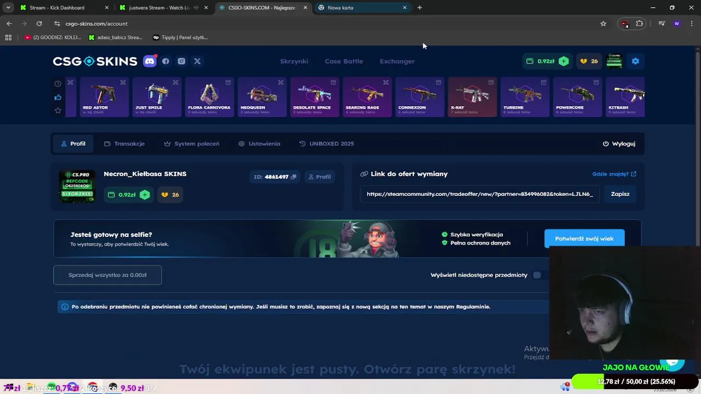Open the Neoqueen drop card
The image size is (701, 394).
click(262, 97)
